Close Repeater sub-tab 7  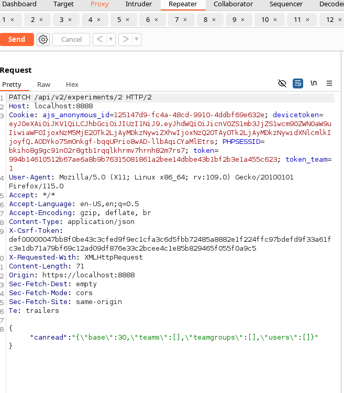click(x=185, y=19)
